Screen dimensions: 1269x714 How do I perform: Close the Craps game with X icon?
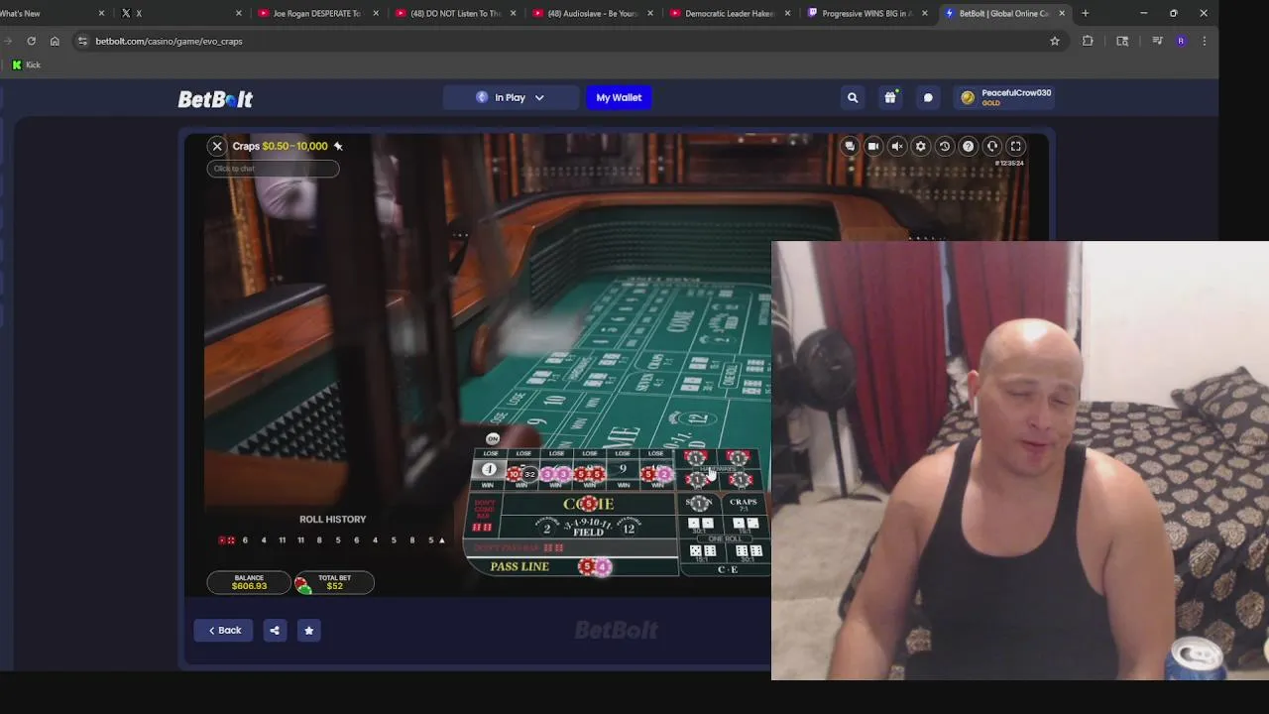(217, 146)
